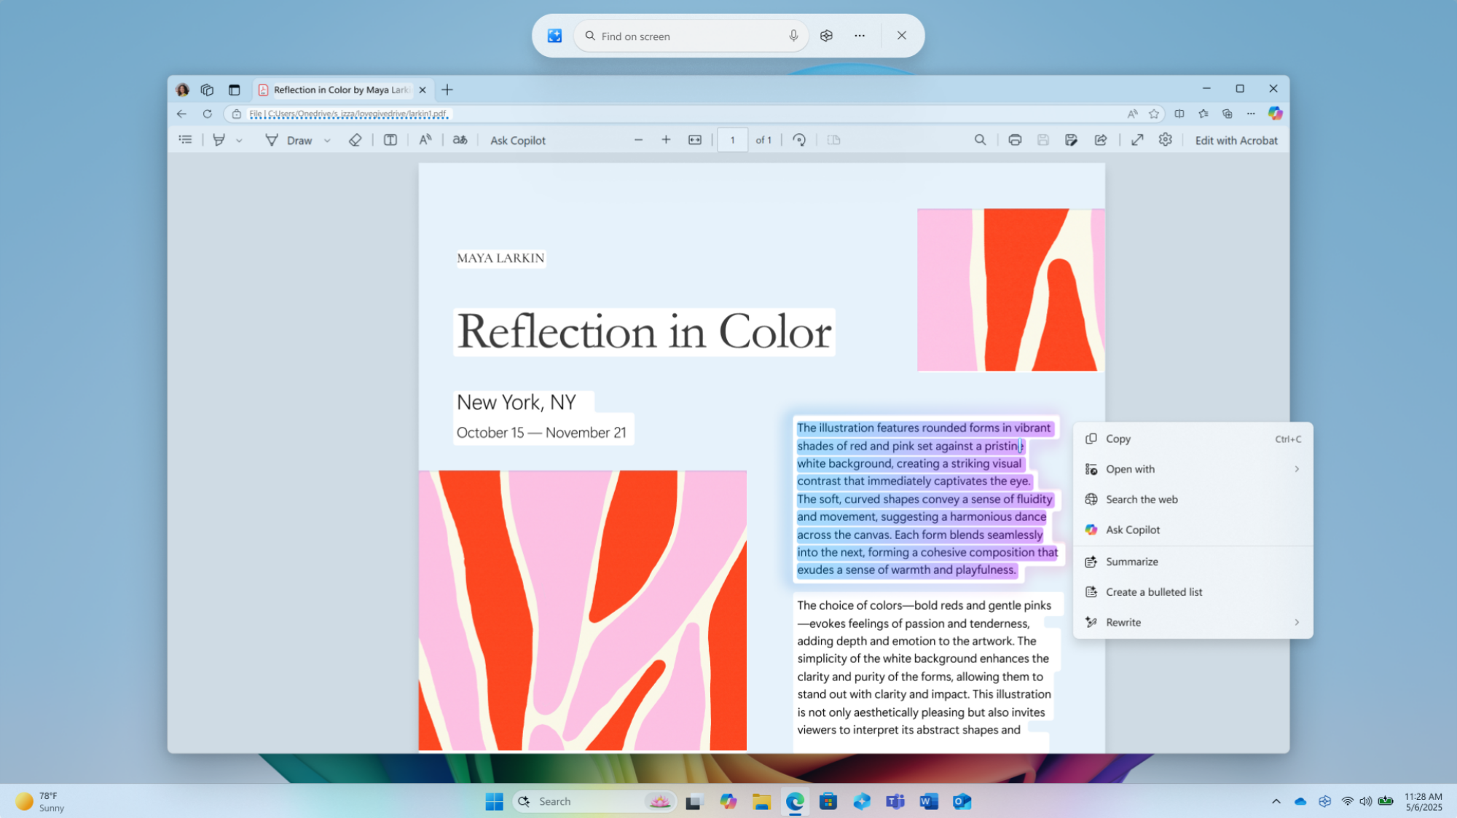The image size is (1457, 818).
Task: Click the zoom in control
Action: click(x=666, y=139)
